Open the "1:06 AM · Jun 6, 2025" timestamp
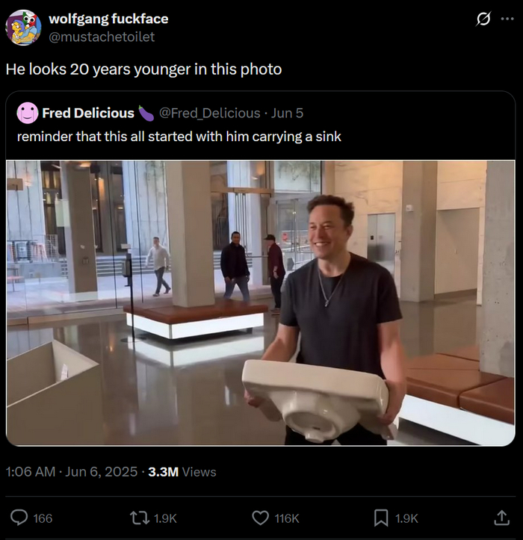Viewport: 523px width, 540px height. tap(72, 471)
